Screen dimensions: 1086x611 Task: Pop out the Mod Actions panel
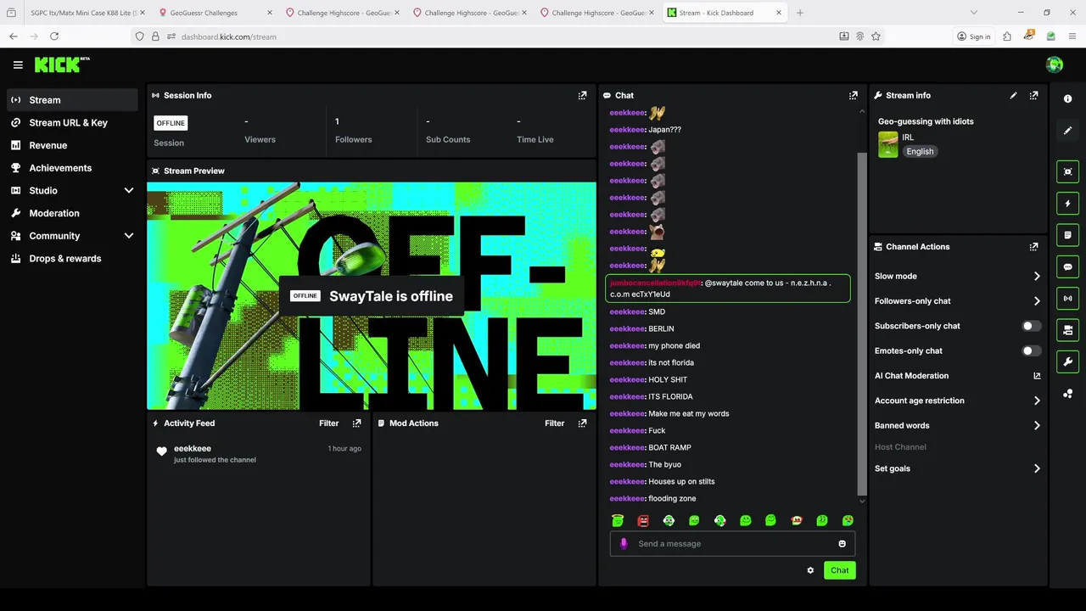click(x=582, y=423)
